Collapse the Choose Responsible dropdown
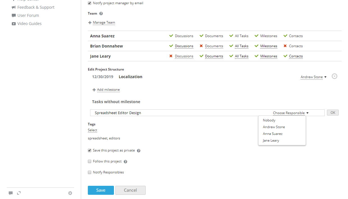348x199 pixels. click(290, 113)
